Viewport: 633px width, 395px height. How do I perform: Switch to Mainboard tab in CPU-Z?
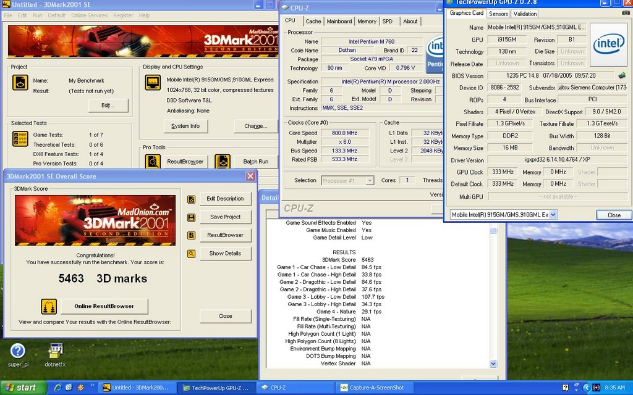(x=339, y=22)
